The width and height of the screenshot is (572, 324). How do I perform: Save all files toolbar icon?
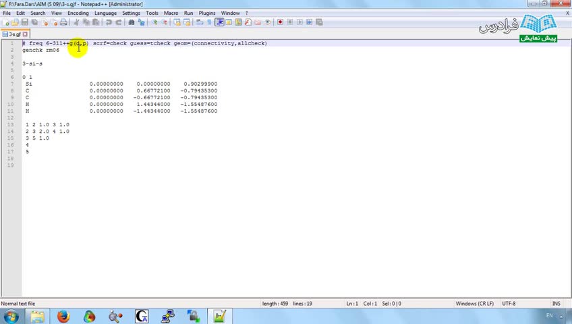34,23
